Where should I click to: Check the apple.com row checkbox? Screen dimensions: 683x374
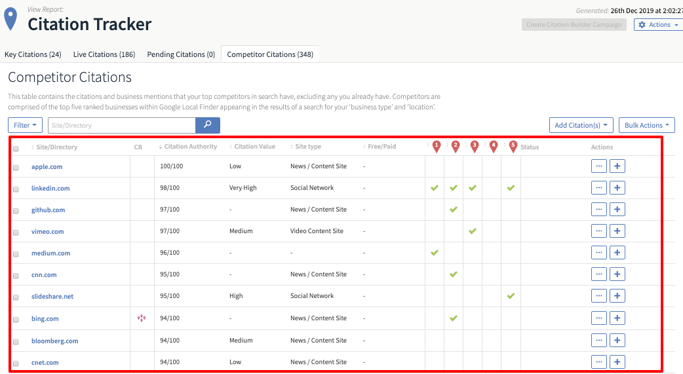[16, 168]
